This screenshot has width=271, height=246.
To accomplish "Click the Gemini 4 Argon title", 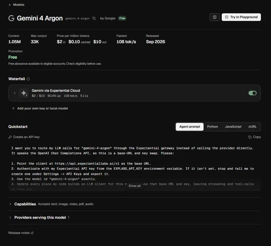I will point(40,18).
